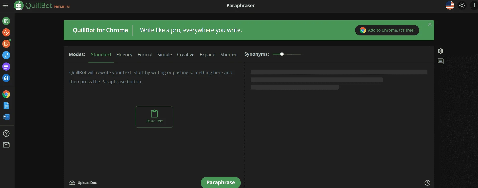Click the Synonyms slider handle
The height and width of the screenshot is (188, 478).
[x=282, y=54]
